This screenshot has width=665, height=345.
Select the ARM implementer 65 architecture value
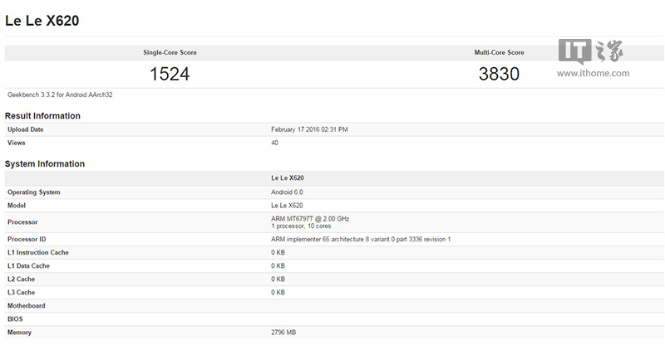pos(361,239)
